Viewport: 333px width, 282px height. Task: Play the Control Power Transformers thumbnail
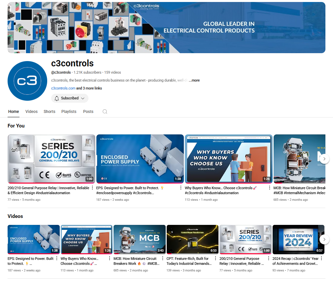click(x=192, y=239)
